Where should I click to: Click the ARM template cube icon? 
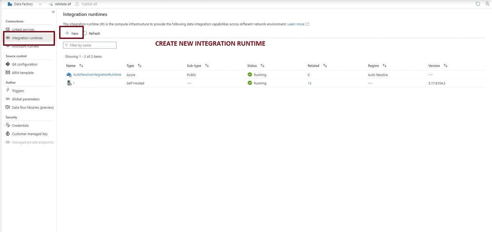click(x=8, y=73)
